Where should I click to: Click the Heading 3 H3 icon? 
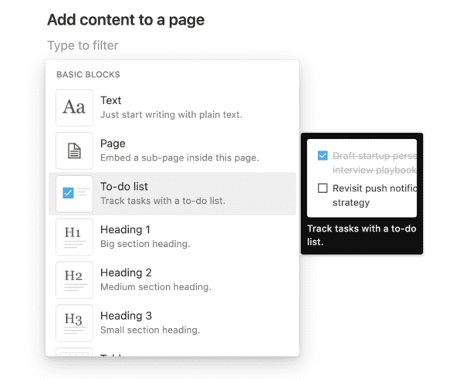[x=74, y=323]
